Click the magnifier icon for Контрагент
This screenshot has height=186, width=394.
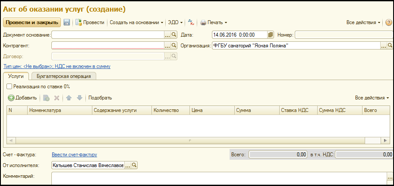(x=174, y=45)
